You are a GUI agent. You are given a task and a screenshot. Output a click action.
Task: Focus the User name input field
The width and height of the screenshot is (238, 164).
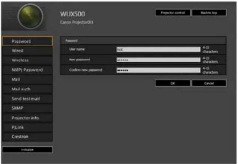point(158,49)
